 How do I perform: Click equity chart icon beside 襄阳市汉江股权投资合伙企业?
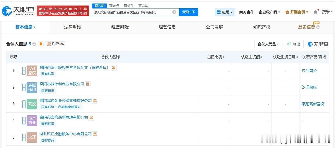[114, 68]
